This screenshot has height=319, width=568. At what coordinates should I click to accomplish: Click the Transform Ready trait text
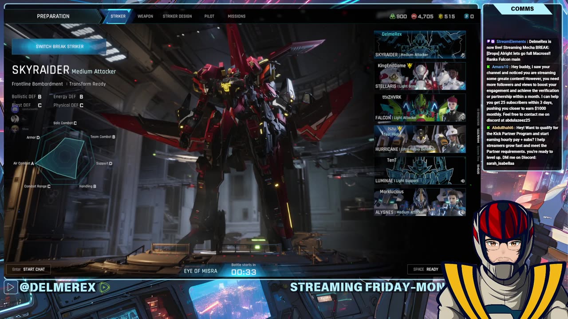(x=87, y=84)
